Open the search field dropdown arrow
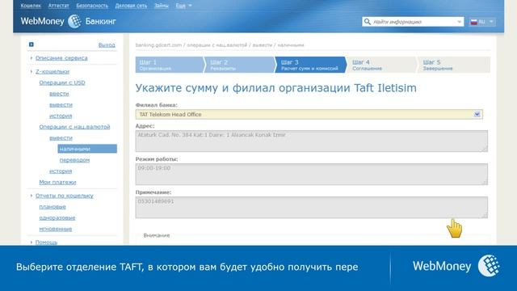517x291 pixels. [x=459, y=22]
